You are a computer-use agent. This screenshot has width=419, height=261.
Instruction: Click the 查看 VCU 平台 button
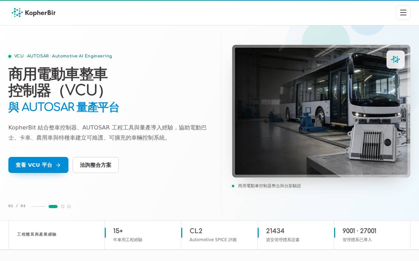[x=38, y=165]
